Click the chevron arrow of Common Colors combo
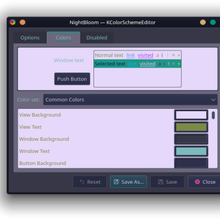Screen dimensions: 220x220 coord(213,100)
